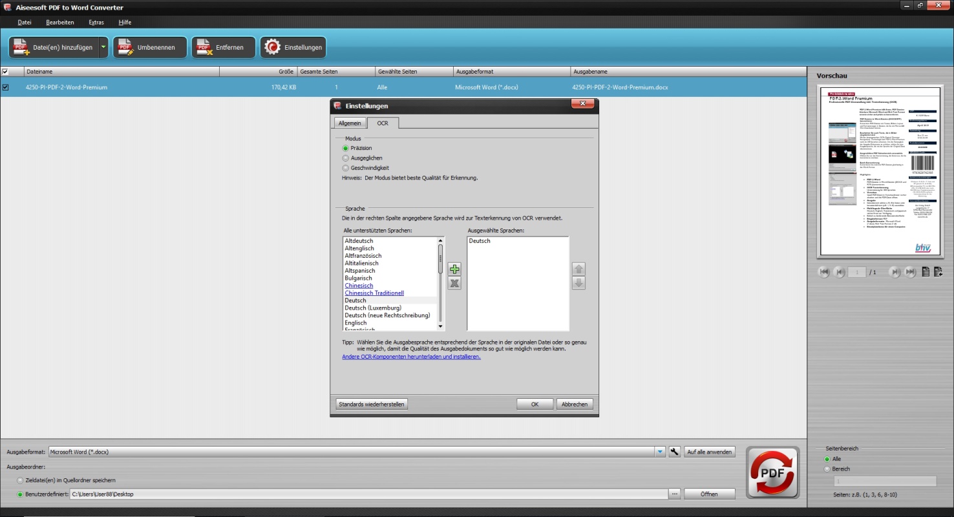Open the arrow dropdown beside Datei(en) hinzufügen

103,47
